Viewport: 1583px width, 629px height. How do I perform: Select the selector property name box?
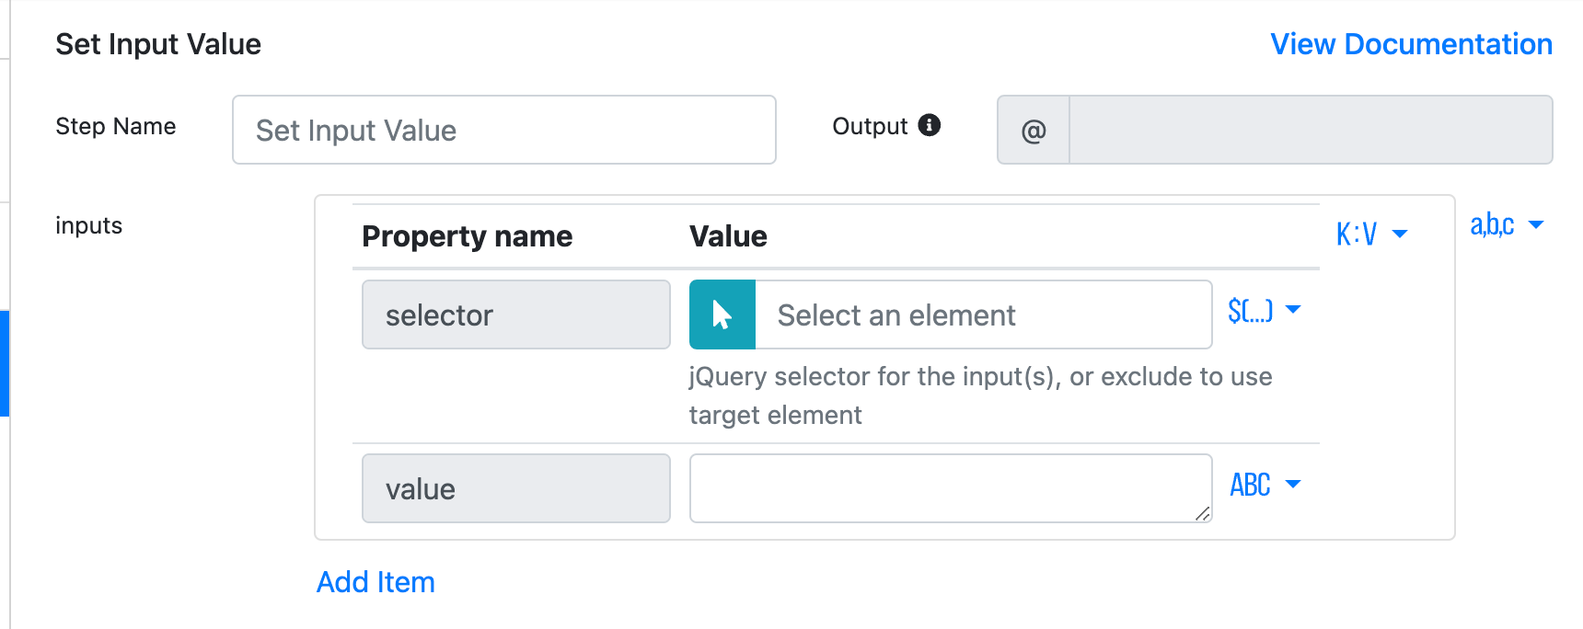point(515,314)
